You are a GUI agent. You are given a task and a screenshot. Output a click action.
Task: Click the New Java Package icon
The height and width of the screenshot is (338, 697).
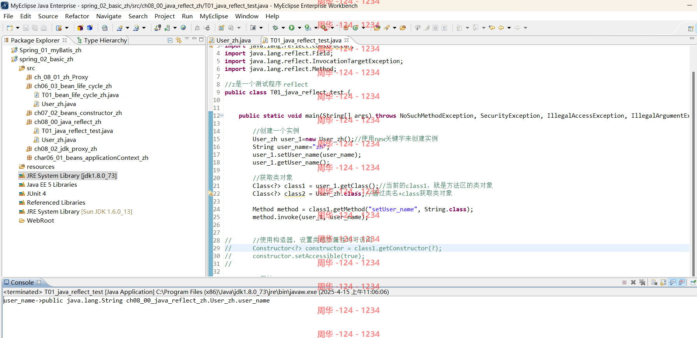[80, 28]
